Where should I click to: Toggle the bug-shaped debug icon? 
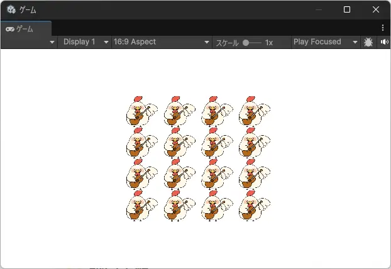[x=368, y=42]
